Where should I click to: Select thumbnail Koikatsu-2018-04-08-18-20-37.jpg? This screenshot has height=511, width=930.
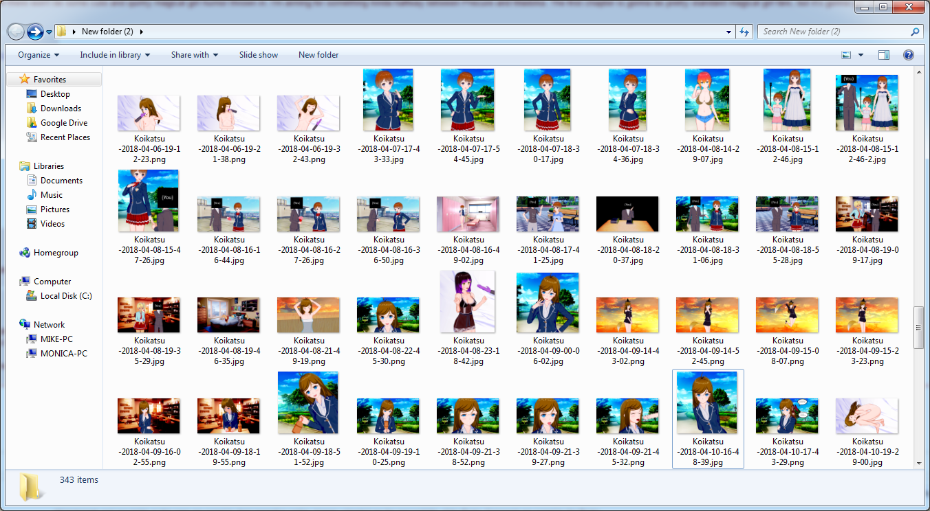[x=628, y=214]
